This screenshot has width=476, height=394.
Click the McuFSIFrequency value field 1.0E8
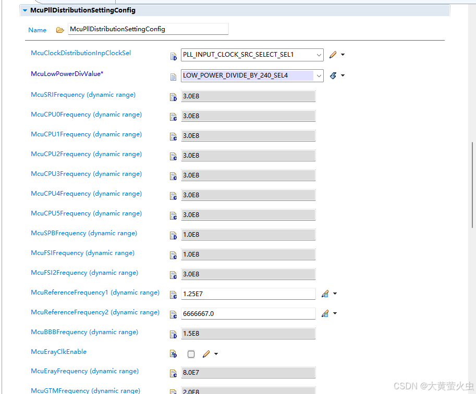click(x=248, y=255)
